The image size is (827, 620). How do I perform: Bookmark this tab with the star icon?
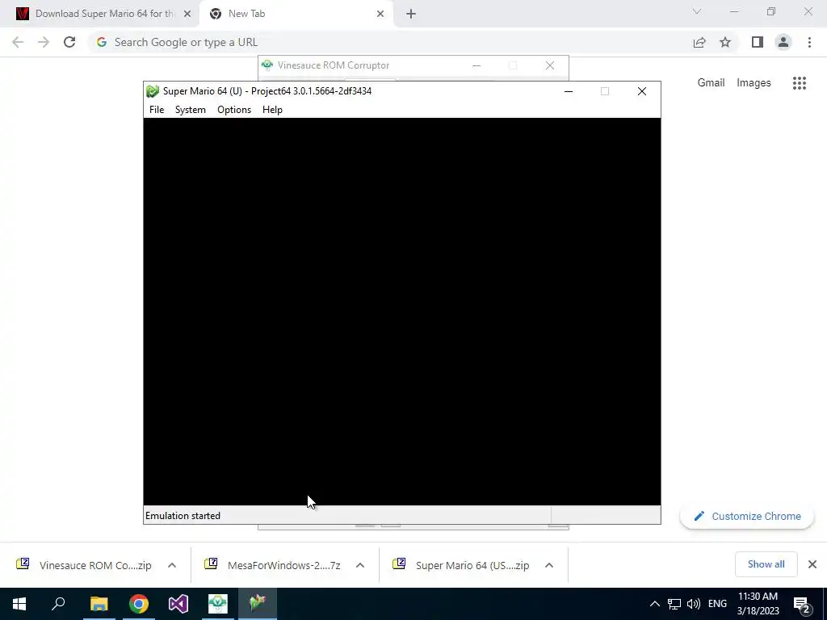coord(725,42)
